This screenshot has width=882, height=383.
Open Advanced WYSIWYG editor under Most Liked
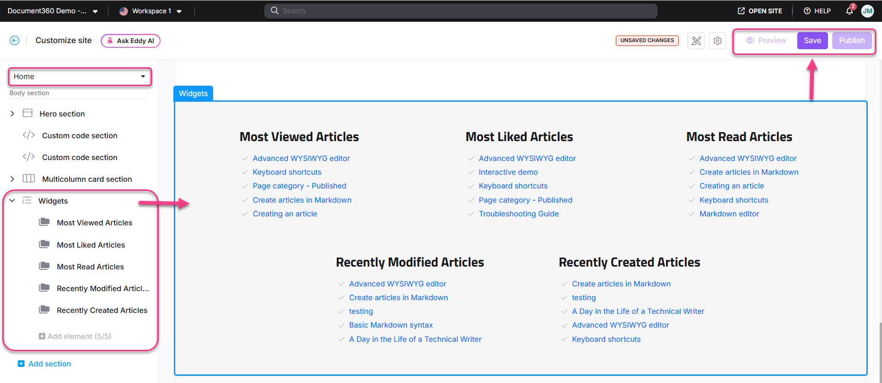pos(527,159)
